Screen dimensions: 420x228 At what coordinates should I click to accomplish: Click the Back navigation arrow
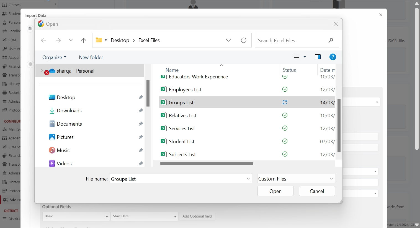(43, 40)
